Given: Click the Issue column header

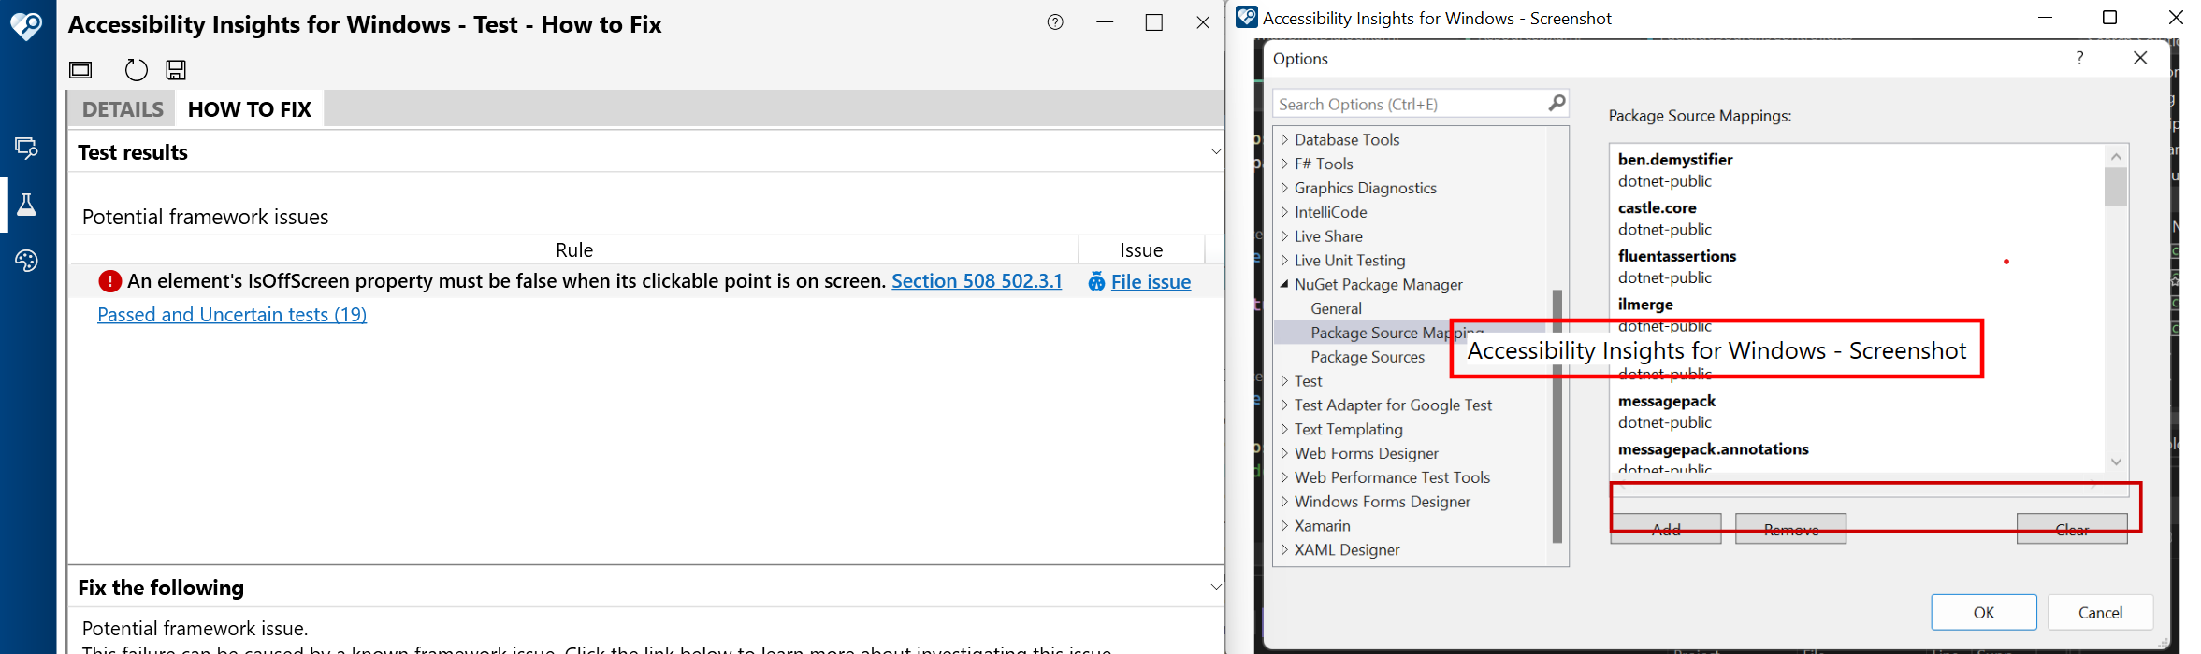Looking at the screenshot, I should pos(1141,249).
